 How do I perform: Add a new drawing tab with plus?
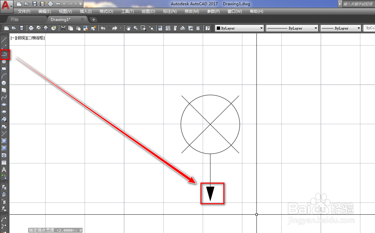94,20
